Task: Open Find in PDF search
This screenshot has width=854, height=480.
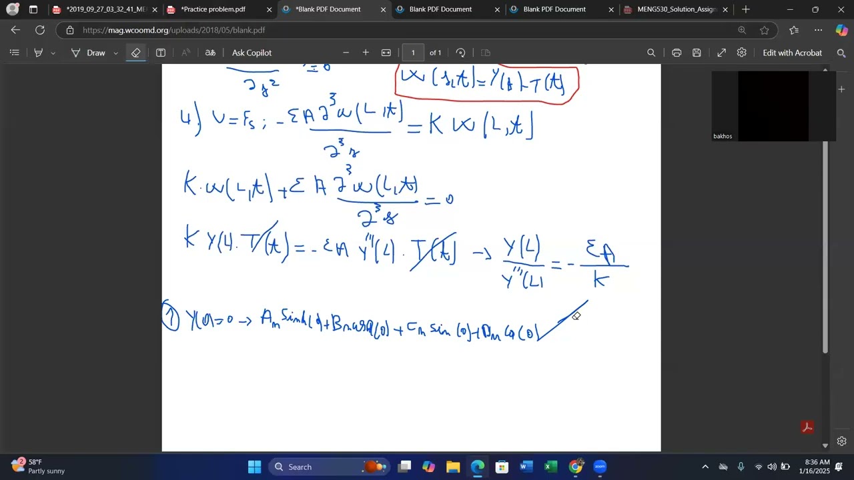Action: [x=651, y=53]
